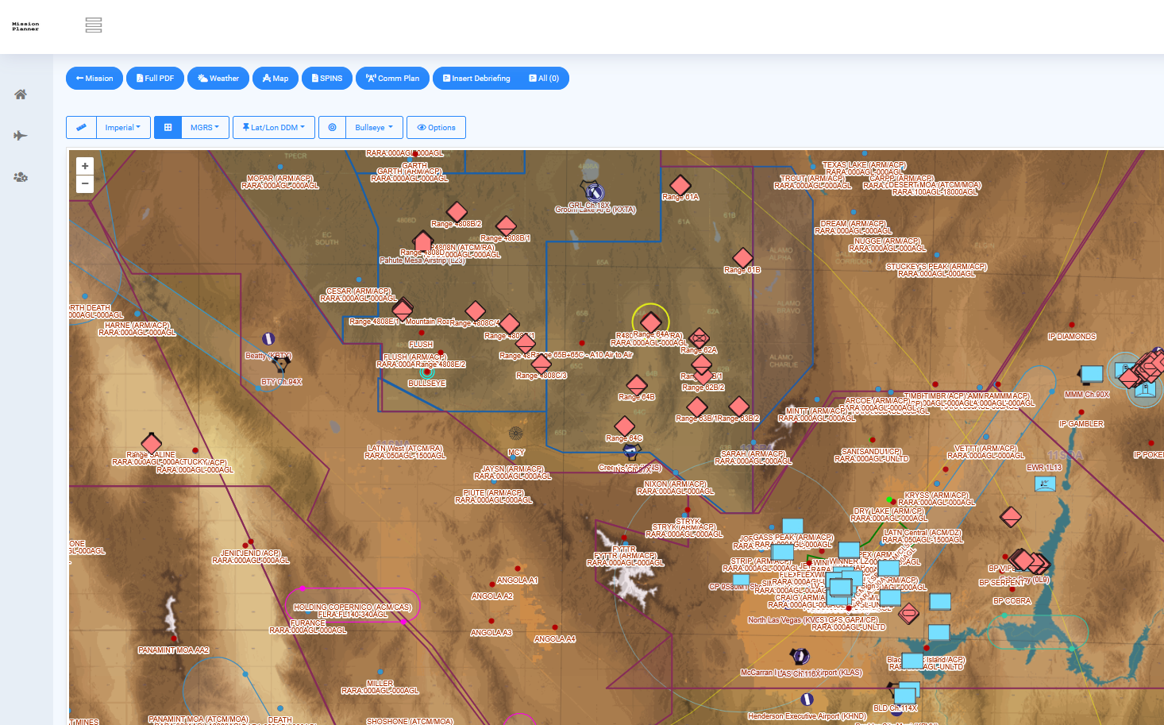Image resolution: width=1164 pixels, height=725 pixels.
Task: Open the Comm Plan
Action: 392,79
